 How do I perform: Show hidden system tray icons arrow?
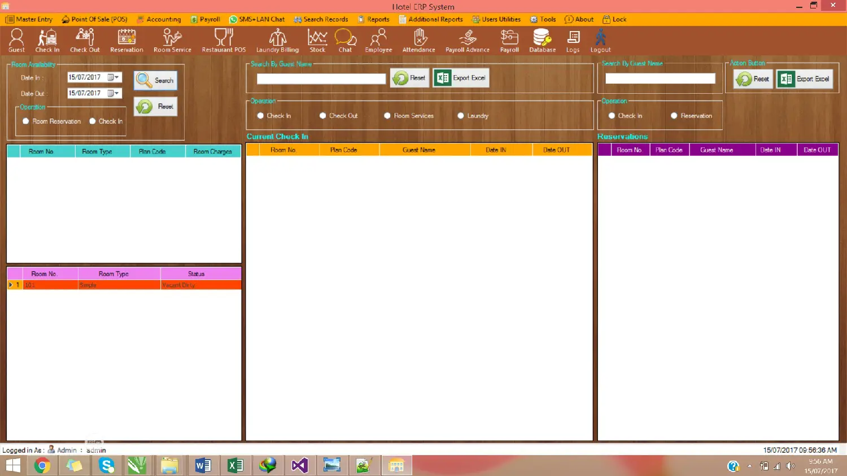(x=749, y=466)
